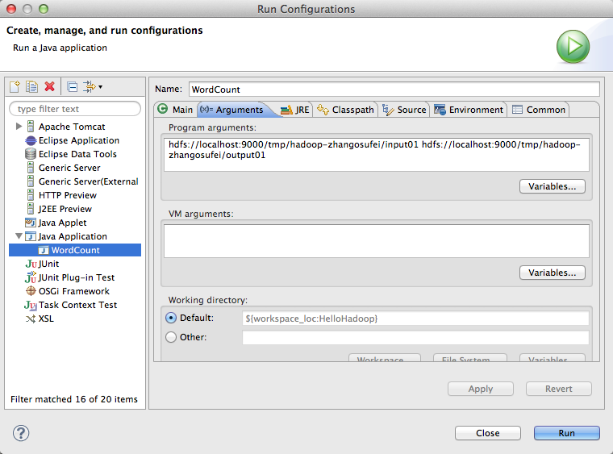Click the Collapse All icon
The height and width of the screenshot is (454, 613).
tap(73, 86)
